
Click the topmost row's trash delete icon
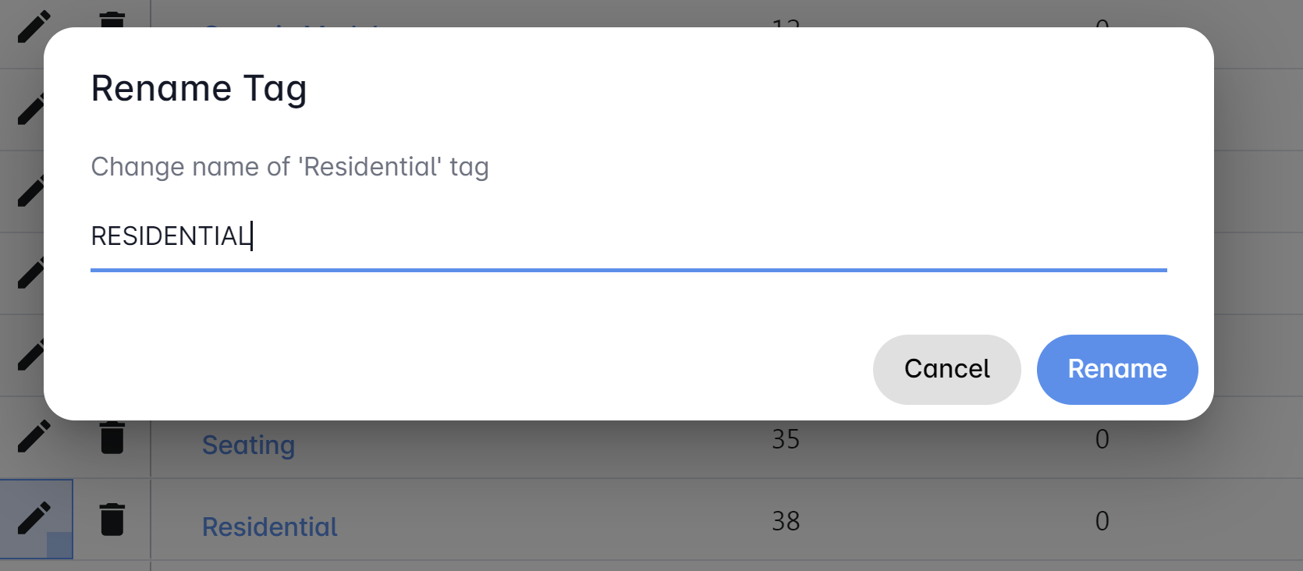coord(112,19)
